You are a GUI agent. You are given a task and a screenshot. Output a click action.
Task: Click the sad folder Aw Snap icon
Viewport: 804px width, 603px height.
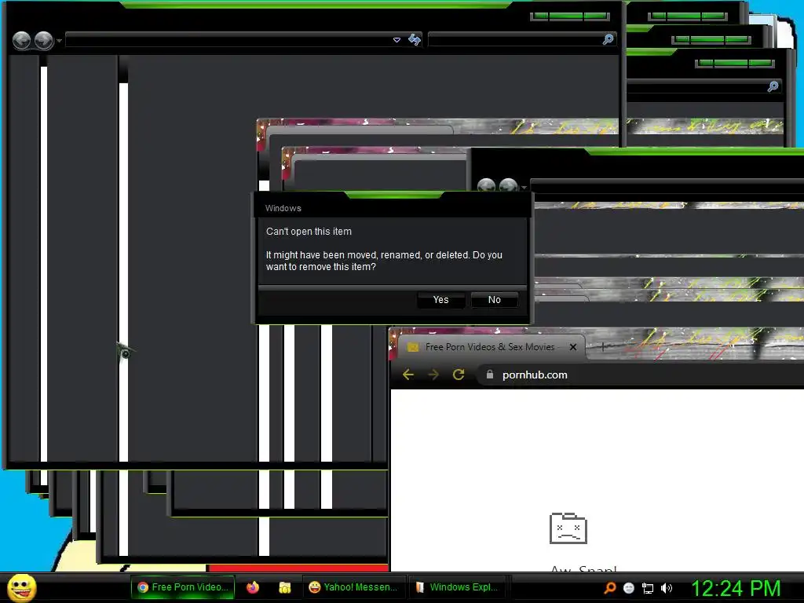pos(568,528)
